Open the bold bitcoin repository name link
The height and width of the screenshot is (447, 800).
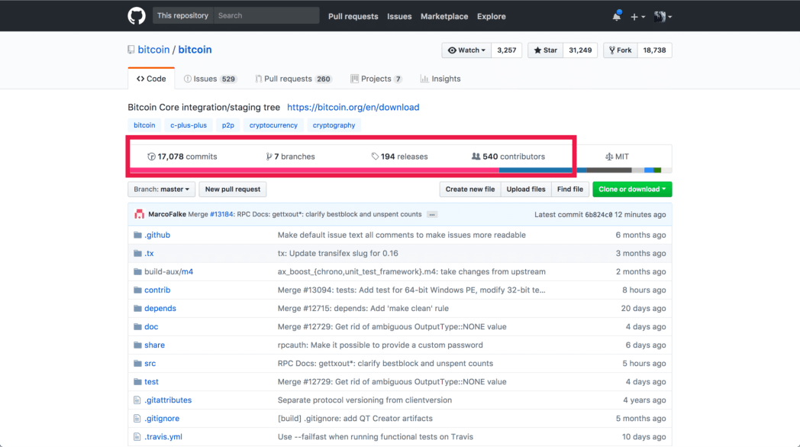click(195, 50)
